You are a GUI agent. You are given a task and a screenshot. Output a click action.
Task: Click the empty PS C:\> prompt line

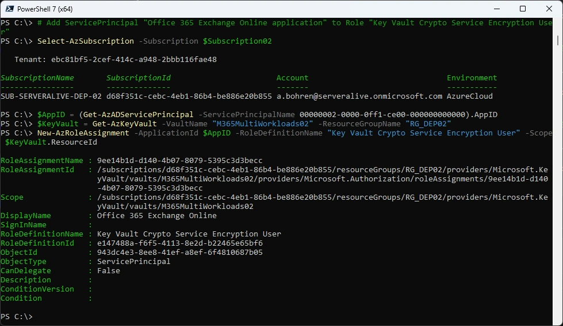(17, 317)
